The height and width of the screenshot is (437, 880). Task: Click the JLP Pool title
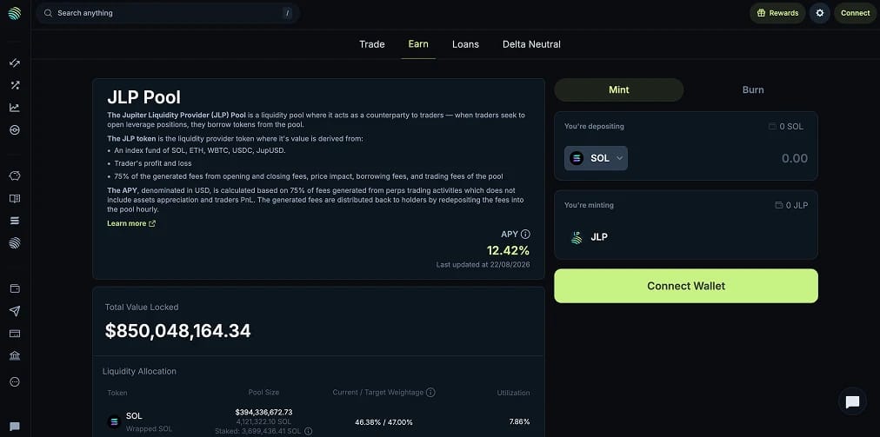143,97
